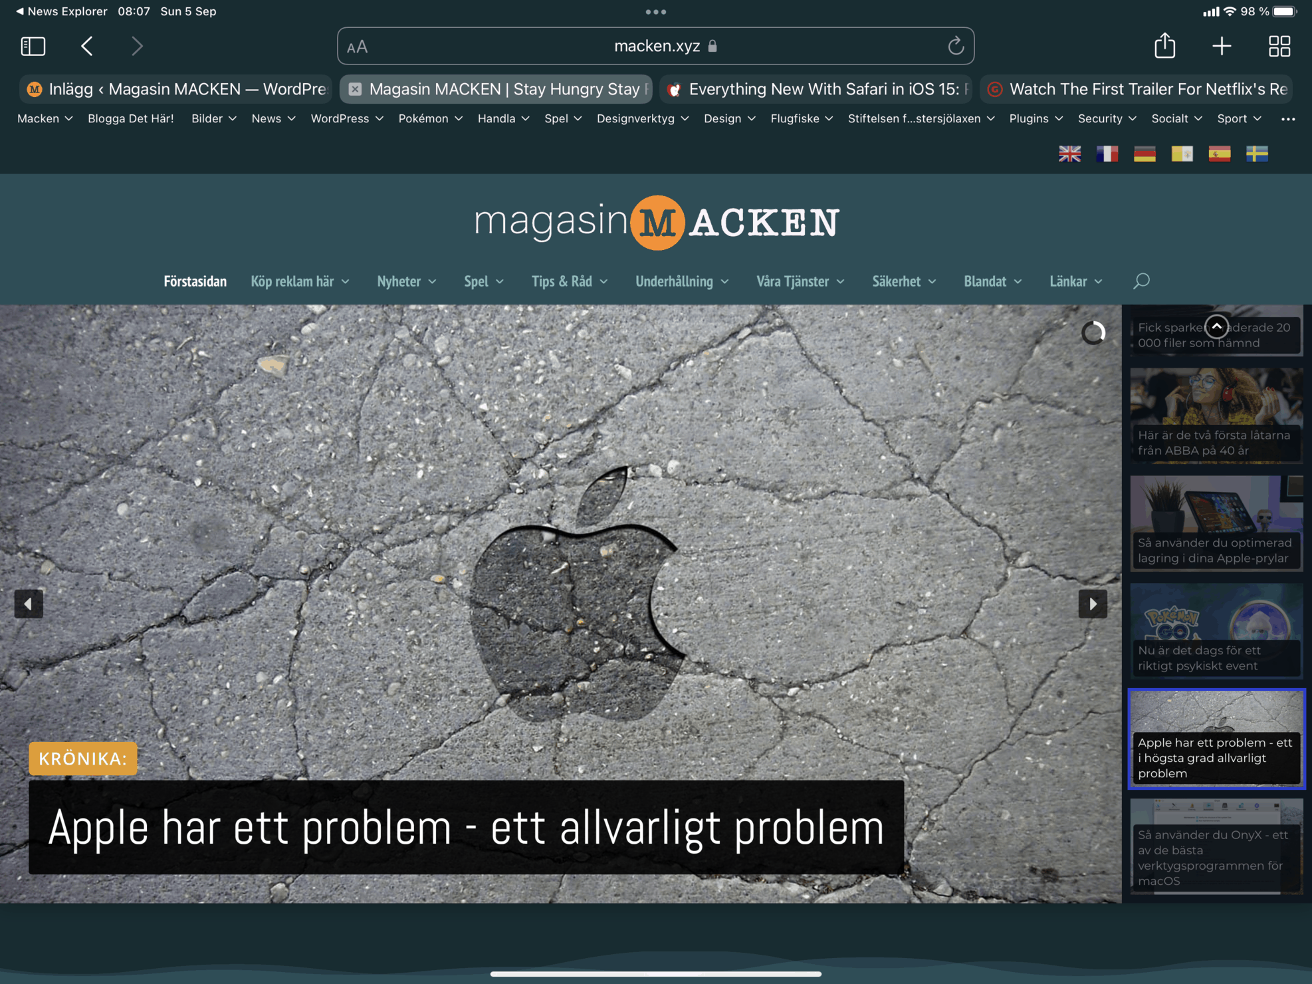Screen dimensions: 1312x984
Task: Select the ABBA första låtarna thumbnail
Action: tap(1216, 416)
